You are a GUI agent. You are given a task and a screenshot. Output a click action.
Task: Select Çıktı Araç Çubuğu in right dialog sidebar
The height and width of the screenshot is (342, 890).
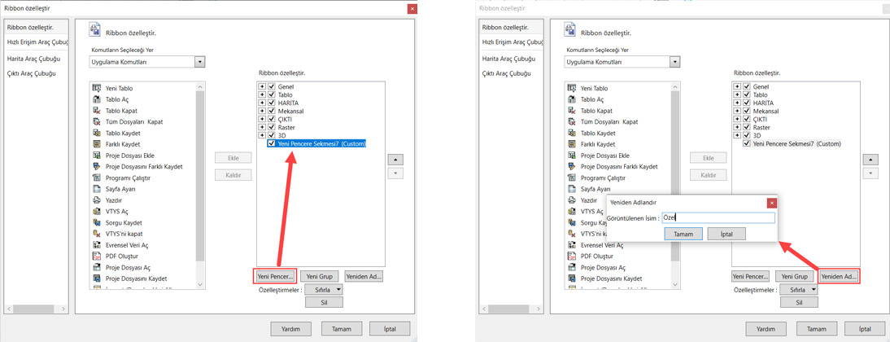coord(508,73)
